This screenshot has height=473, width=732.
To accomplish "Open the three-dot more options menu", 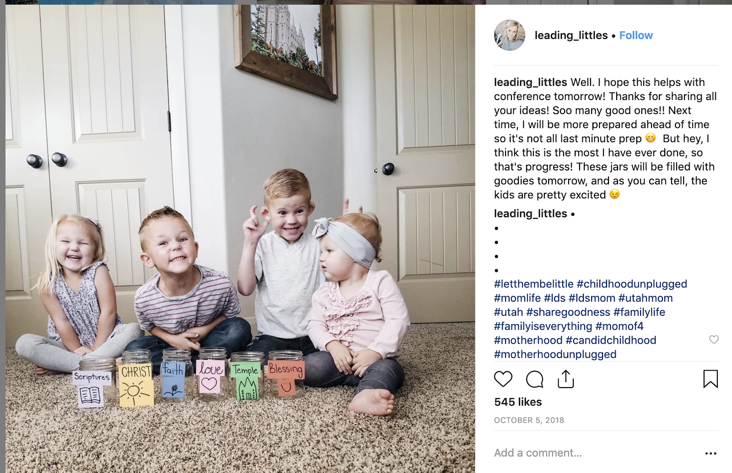I will (710, 453).
